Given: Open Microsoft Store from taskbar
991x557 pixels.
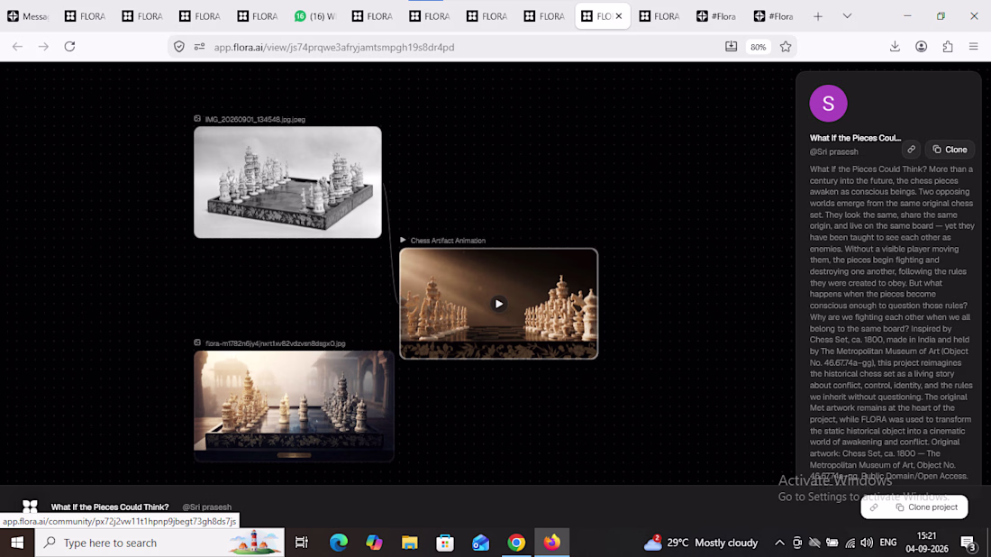Looking at the screenshot, I should coord(445,543).
